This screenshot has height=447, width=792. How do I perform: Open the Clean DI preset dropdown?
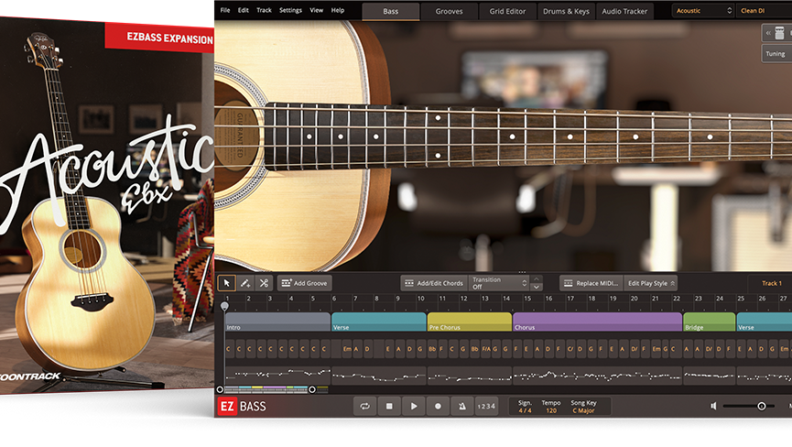(764, 11)
